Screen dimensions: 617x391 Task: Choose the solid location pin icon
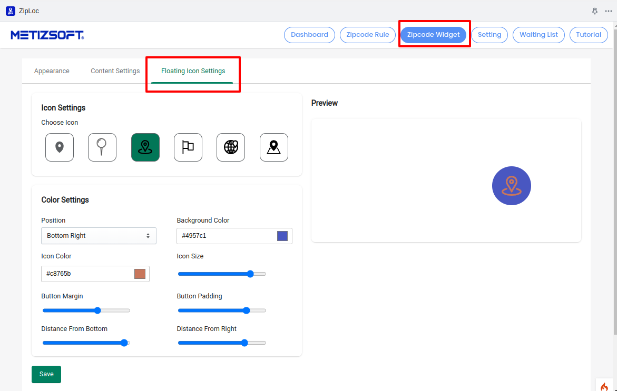60,147
